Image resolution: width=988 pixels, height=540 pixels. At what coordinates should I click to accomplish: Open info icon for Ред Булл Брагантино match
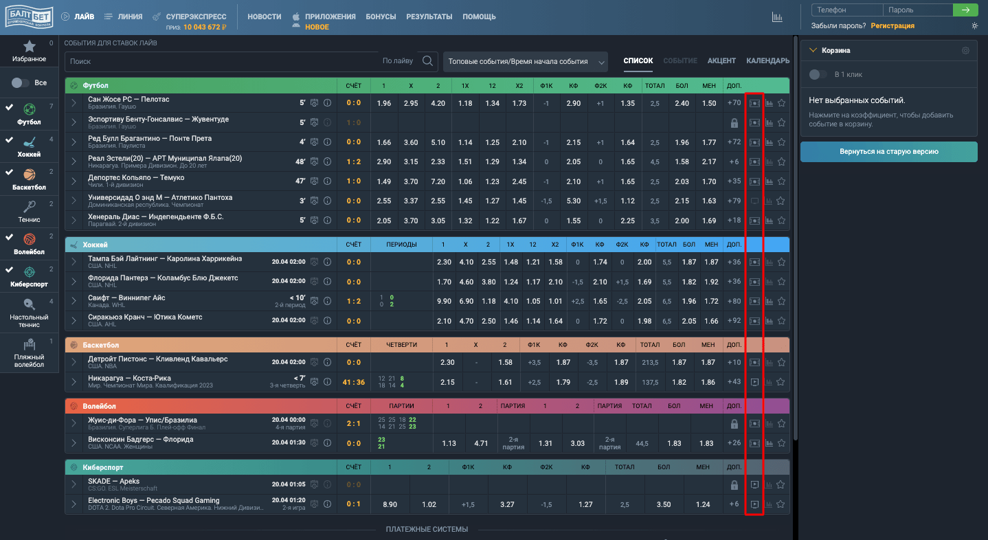pos(327,142)
